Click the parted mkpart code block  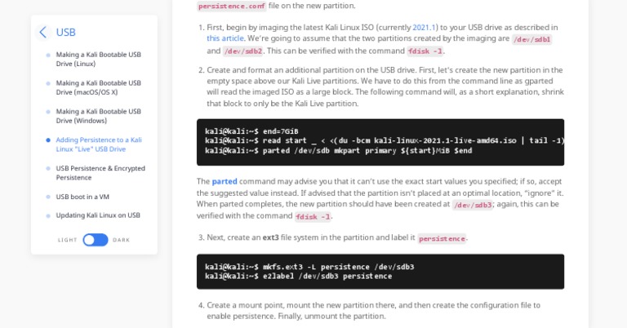[380, 141]
